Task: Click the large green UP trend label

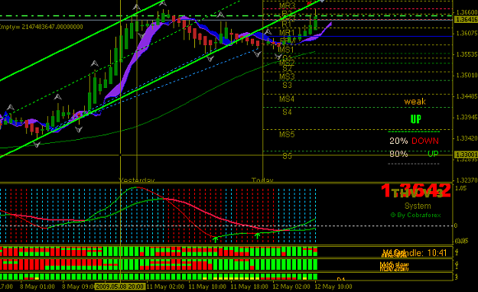Action: pos(416,119)
